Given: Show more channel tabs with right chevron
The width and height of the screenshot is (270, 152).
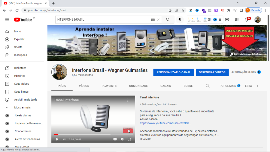Looking at the screenshot, I should pos(257,86).
